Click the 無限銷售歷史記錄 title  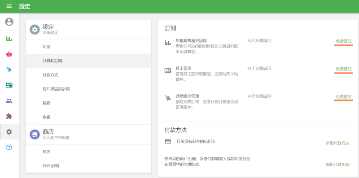click(191, 40)
